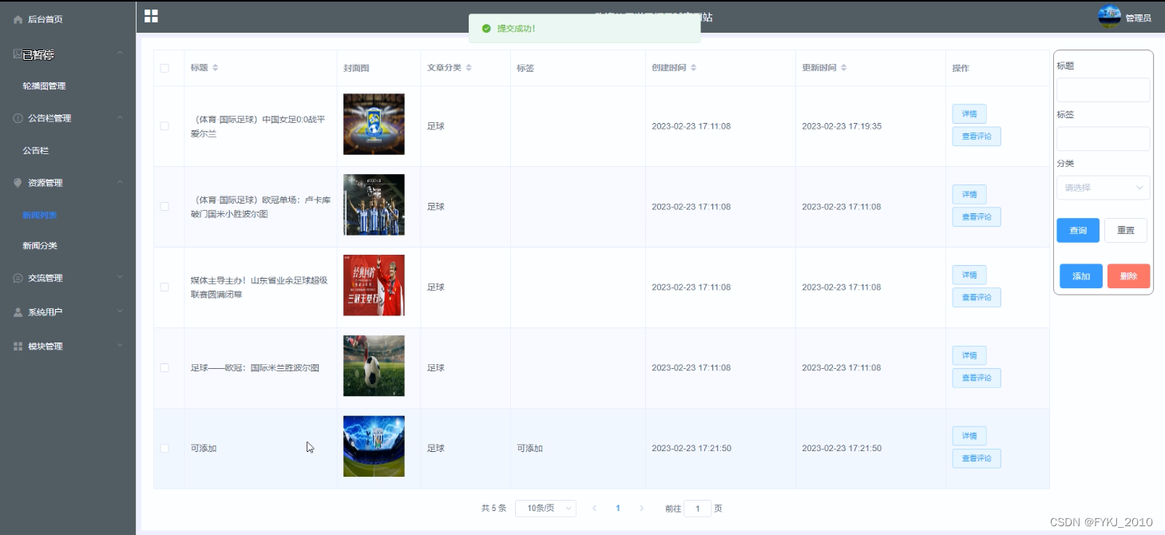Screen dimensions: 1165x535
Task: Click the 管理员 username label
Action: (x=1138, y=18)
